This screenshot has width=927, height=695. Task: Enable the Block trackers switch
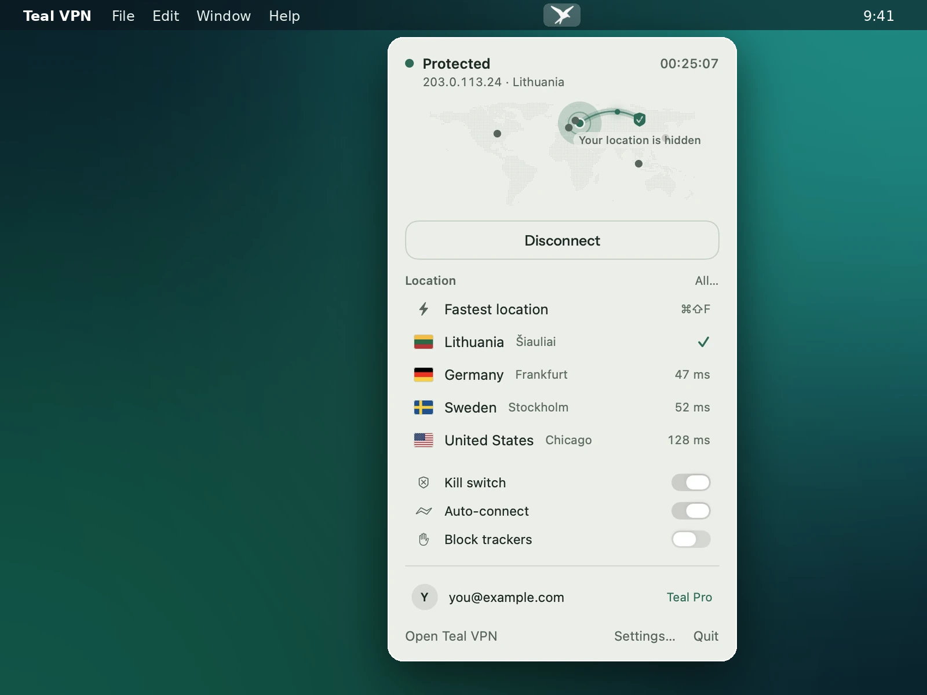point(691,539)
